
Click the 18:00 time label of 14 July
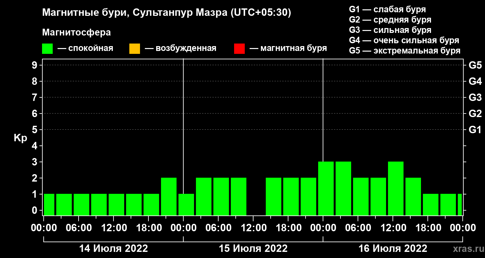pos(148,228)
